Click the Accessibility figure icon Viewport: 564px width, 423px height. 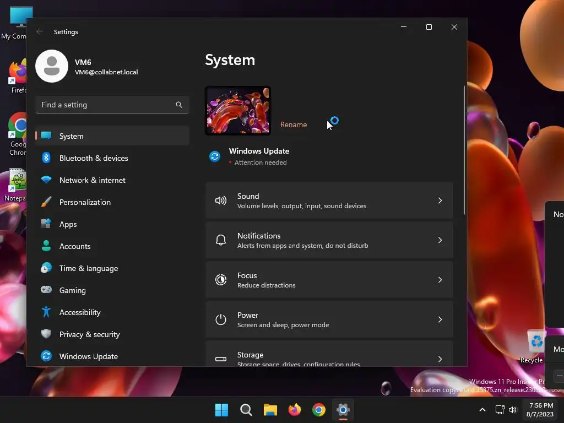coord(46,312)
